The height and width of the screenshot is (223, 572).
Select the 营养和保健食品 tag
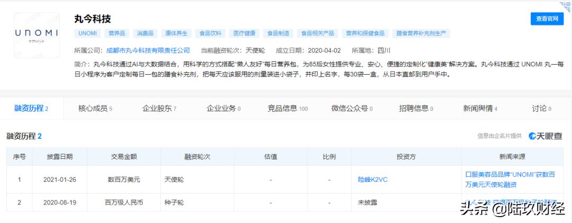365,33
